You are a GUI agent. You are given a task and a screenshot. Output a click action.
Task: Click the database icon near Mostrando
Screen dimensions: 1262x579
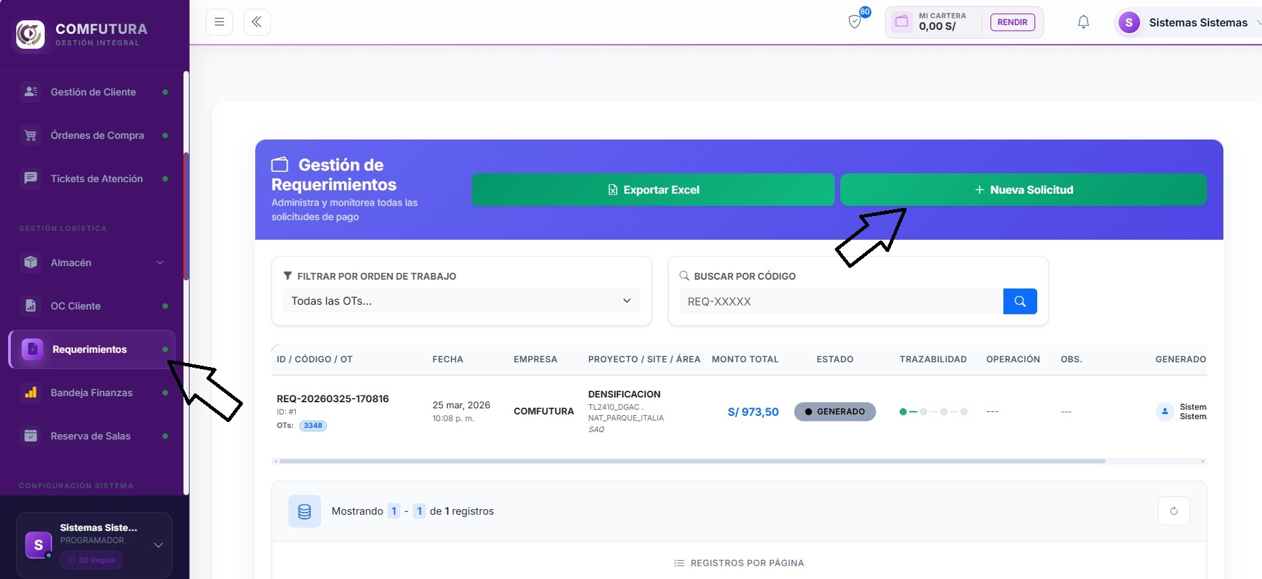305,511
